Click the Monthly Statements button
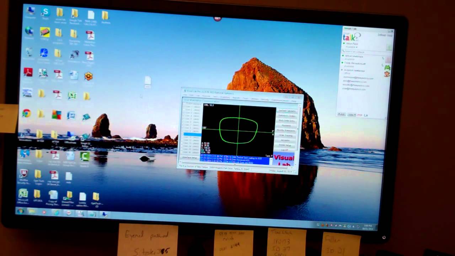 (286, 130)
